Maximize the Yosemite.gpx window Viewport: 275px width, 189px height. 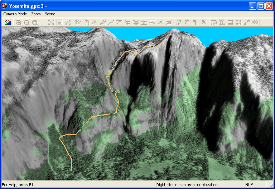click(x=261, y=6)
